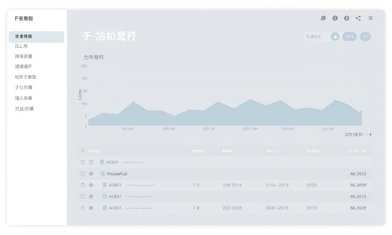Click the share icon in top bar

[358, 18]
